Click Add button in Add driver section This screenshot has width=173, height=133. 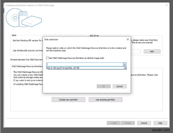tap(152, 51)
